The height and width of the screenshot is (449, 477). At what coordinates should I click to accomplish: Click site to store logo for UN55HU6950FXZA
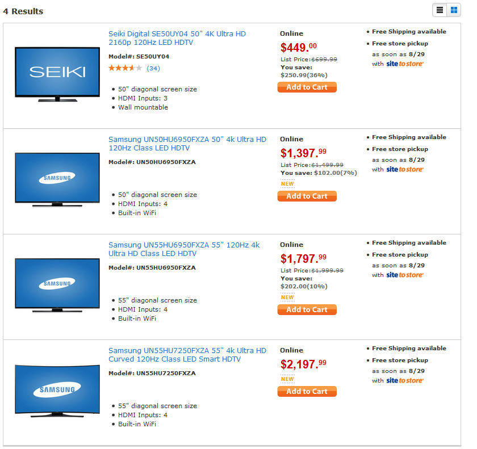click(x=405, y=275)
